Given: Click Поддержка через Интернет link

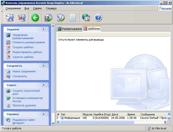Looking at the screenshot, I should pyautogui.click(x=24, y=121).
